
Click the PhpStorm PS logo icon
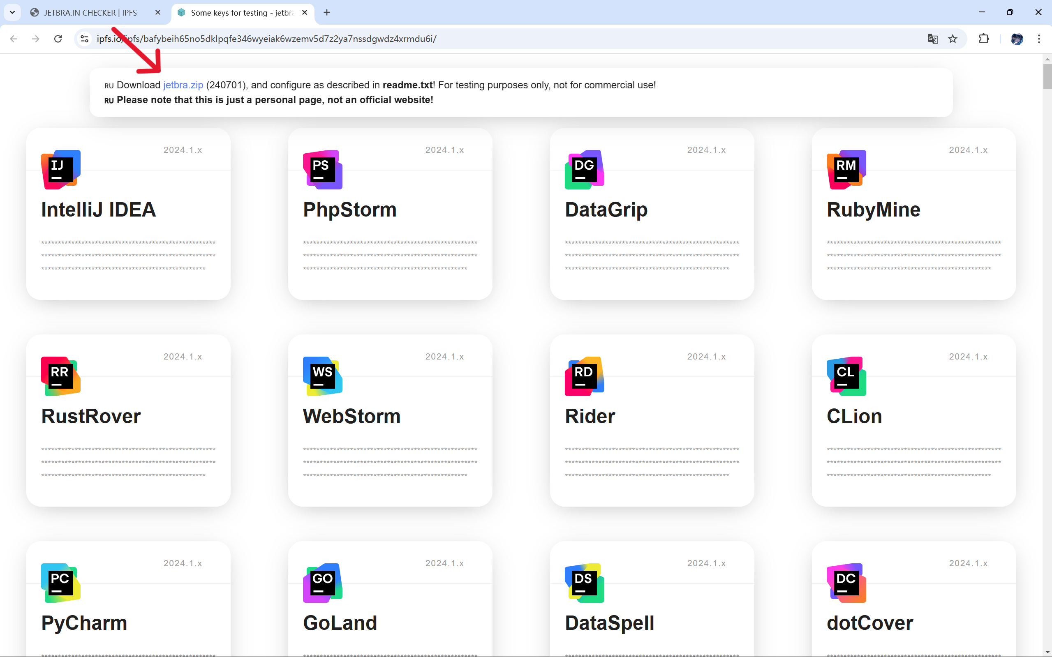point(323,169)
